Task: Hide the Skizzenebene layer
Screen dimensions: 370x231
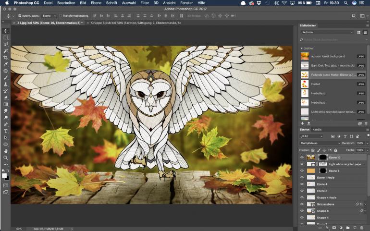Action: pos(302,204)
